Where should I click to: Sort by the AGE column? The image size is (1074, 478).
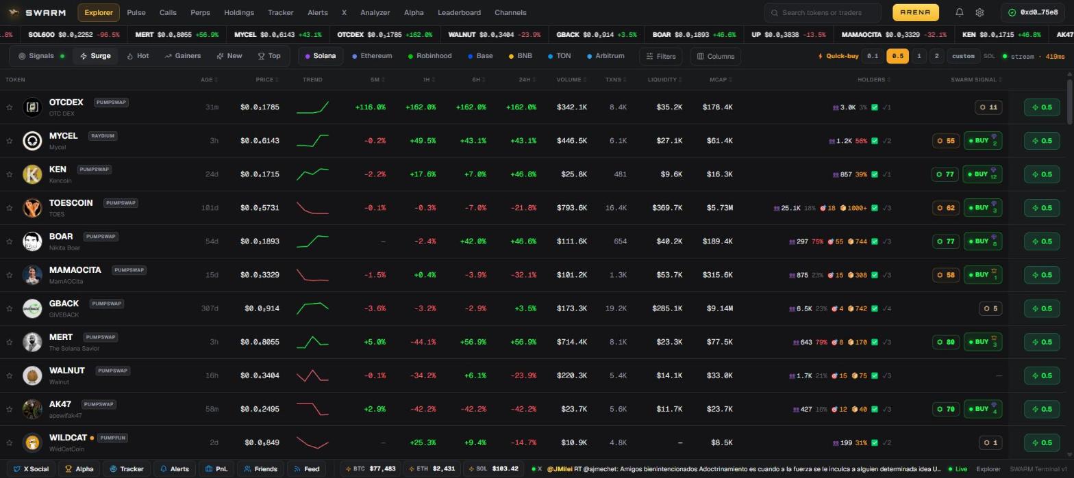coord(209,80)
